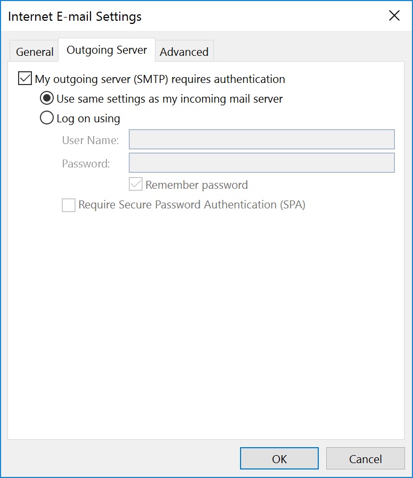This screenshot has height=478, width=413.
Task: Select 'Use same settings as my incoming mail server'
Action: click(x=47, y=98)
